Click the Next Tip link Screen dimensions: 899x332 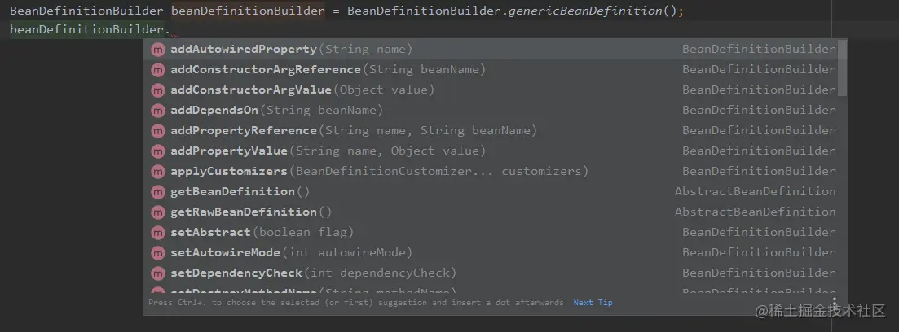[x=593, y=303]
